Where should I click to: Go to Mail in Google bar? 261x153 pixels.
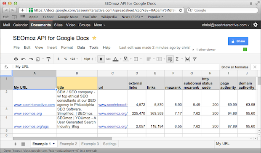[x=6, y=25]
